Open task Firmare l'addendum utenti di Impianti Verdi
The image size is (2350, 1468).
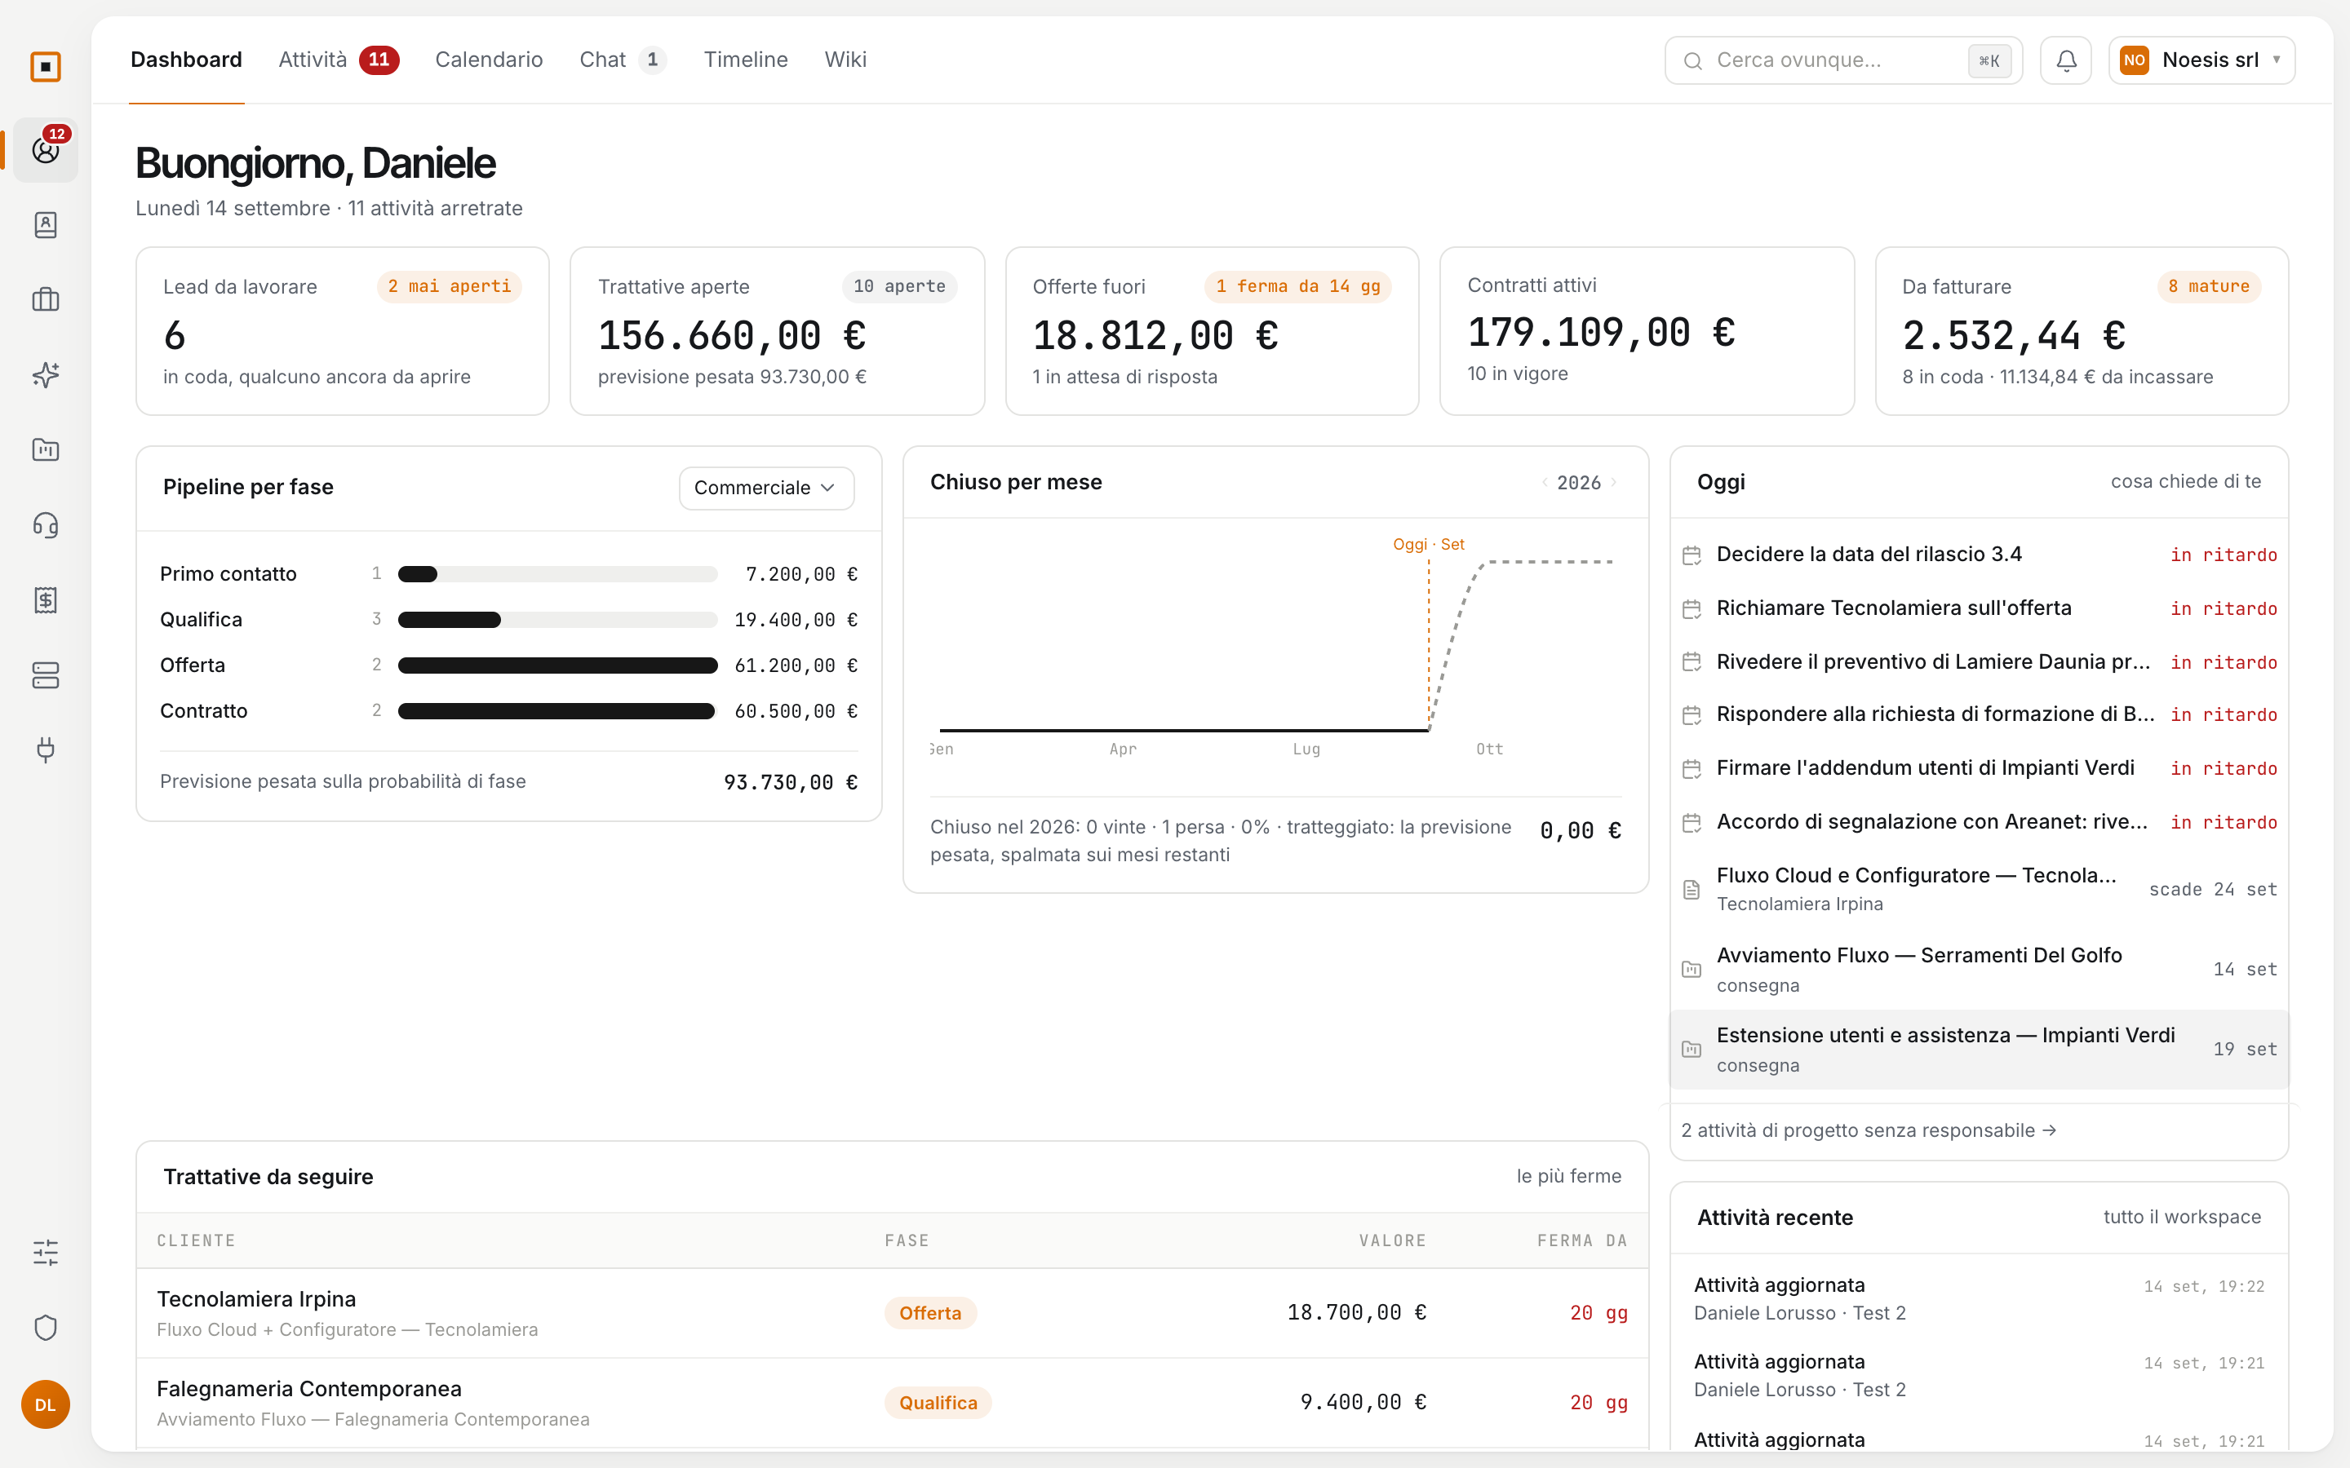pyautogui.click(x=1979, y=768)
